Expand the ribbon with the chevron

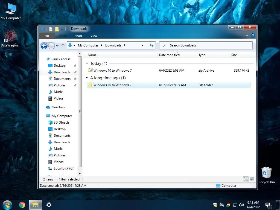coord(247,36)
